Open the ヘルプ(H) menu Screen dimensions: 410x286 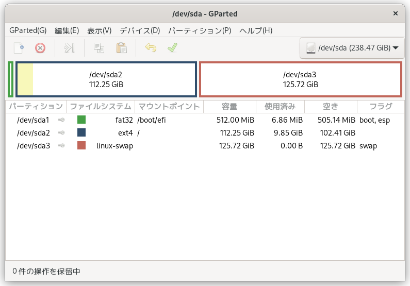click(256, 30)
